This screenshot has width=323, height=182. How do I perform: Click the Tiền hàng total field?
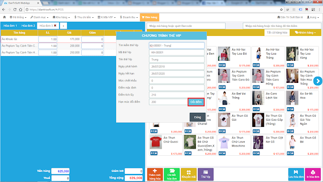pos(61,171)
